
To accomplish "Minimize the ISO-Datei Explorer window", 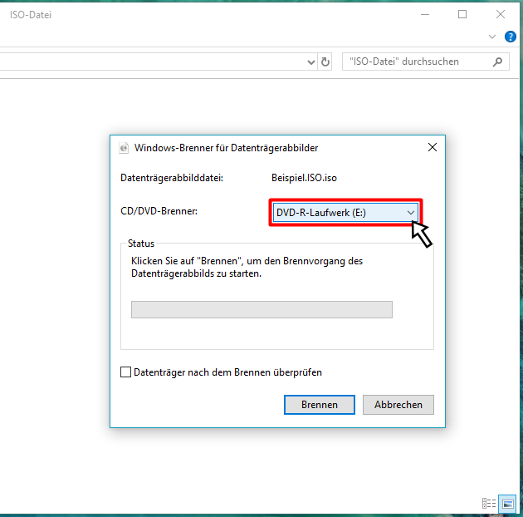I will [x=425, y=14].
